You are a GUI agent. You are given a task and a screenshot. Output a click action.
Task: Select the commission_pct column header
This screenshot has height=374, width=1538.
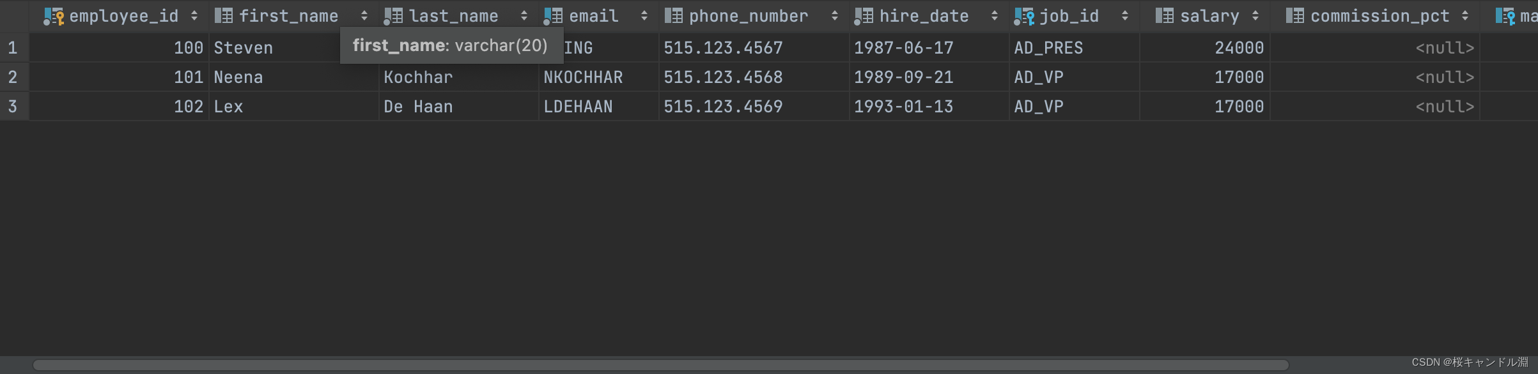(x=1379, y=16)
